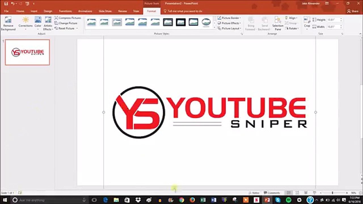This screenshot has height=204, width=363.
Task: Open the Corrections picture menu
Action: (x=26, y=24)
